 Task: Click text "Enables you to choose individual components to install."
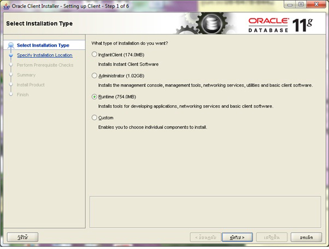(153, 128)
